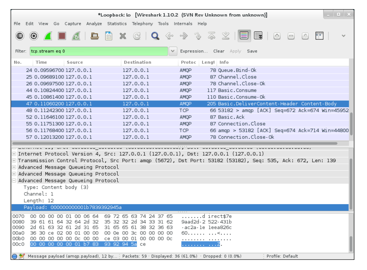Click the Expression... filter button
Viewport: 367px width, 270px height.
tap(194, 51)
